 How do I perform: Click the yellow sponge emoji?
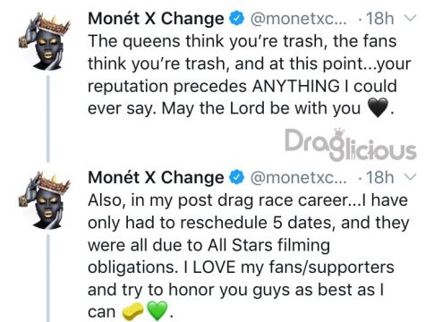[x=133, y=311]
